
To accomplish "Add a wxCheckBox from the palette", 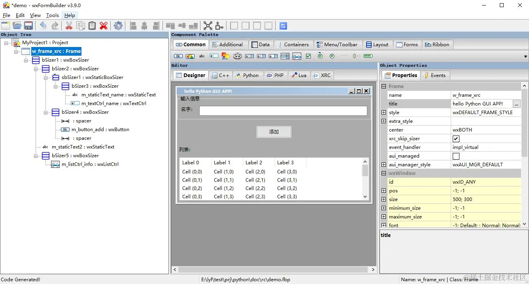I will [x=308, y=56].
